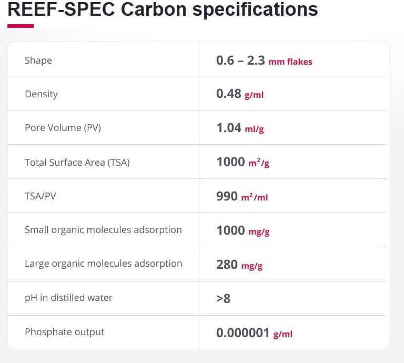Select the 1000 mg/g adsorption value
This screenshot has height=363, width=404.
[243, 230]
